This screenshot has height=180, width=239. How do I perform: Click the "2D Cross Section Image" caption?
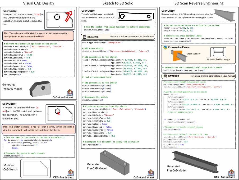pyautogui.click(x=218, y=59)
